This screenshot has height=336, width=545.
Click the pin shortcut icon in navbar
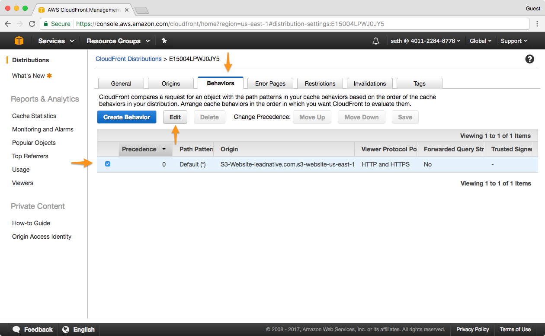point(164,41)
